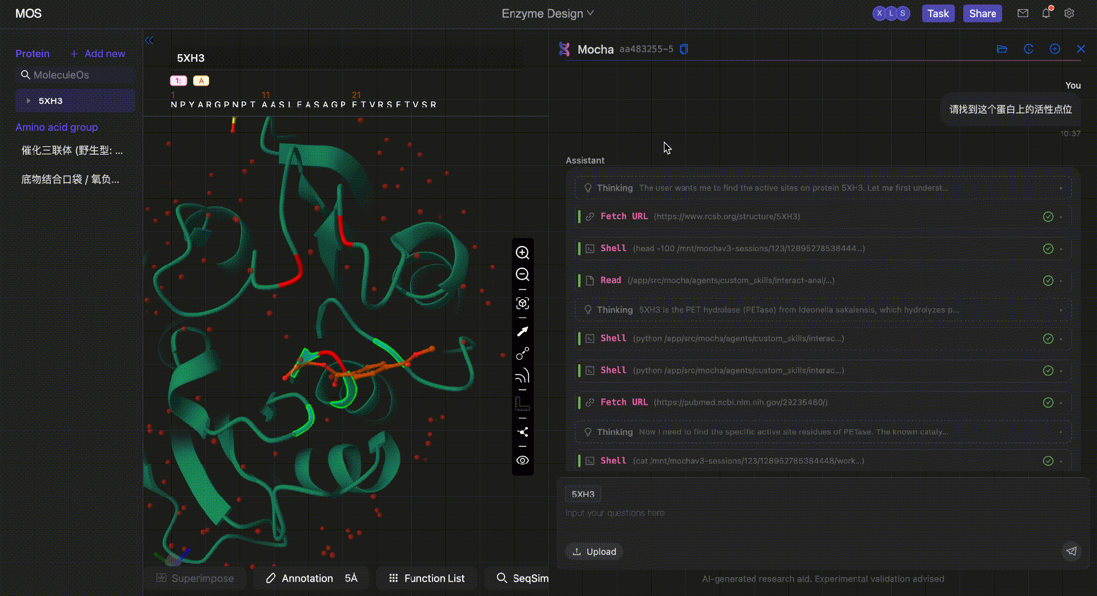
Task: Open settings gear in top bar
Action: click(x=1069, y=13)
